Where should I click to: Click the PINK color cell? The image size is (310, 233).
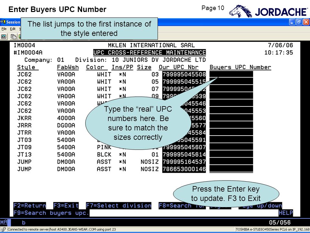pos(104,147)
